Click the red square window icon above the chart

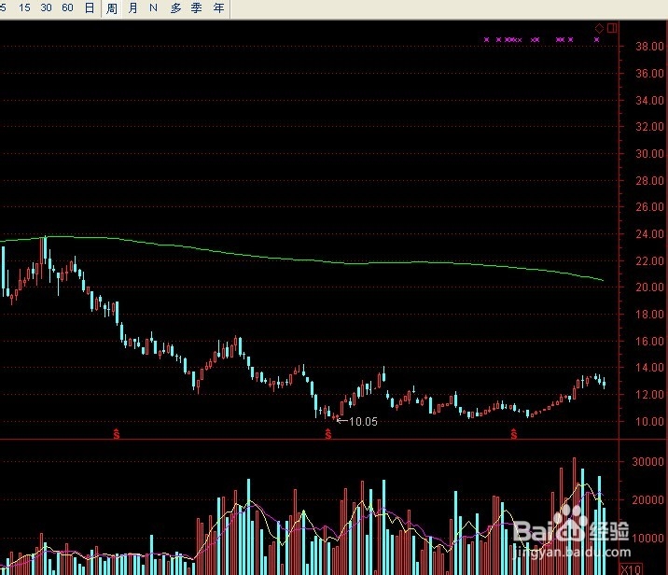612,28
